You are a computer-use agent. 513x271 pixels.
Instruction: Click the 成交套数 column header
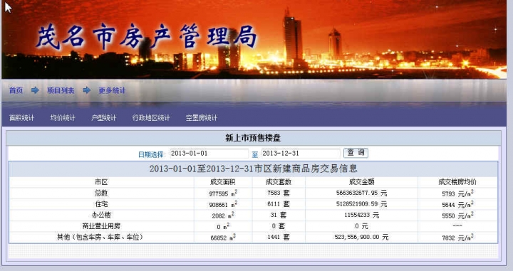(x=279, y=182)
